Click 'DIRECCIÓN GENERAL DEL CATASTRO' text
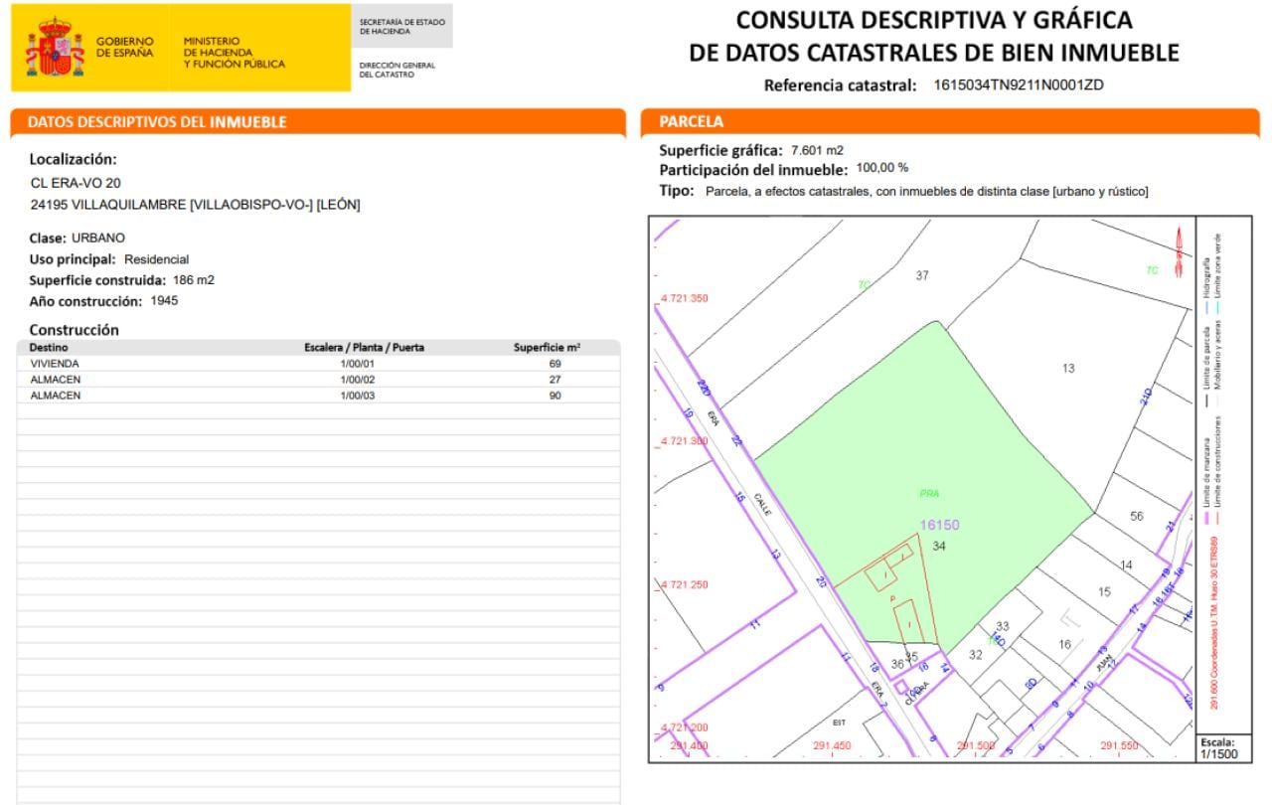 [397, 70]
